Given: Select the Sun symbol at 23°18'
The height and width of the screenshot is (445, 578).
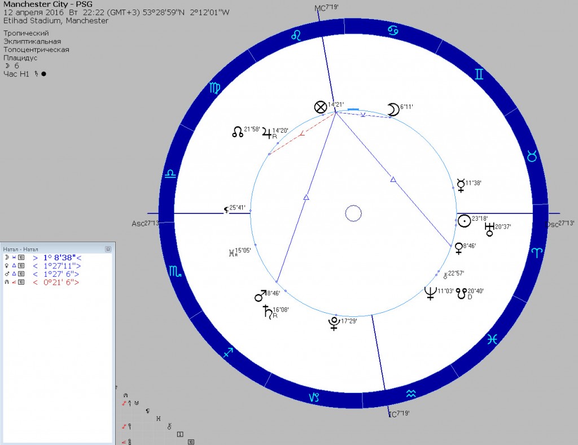Looking at the screenshot, I should coord(463,221).
